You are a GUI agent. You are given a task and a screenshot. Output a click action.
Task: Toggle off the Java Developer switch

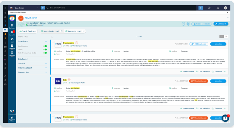(45, 46)
